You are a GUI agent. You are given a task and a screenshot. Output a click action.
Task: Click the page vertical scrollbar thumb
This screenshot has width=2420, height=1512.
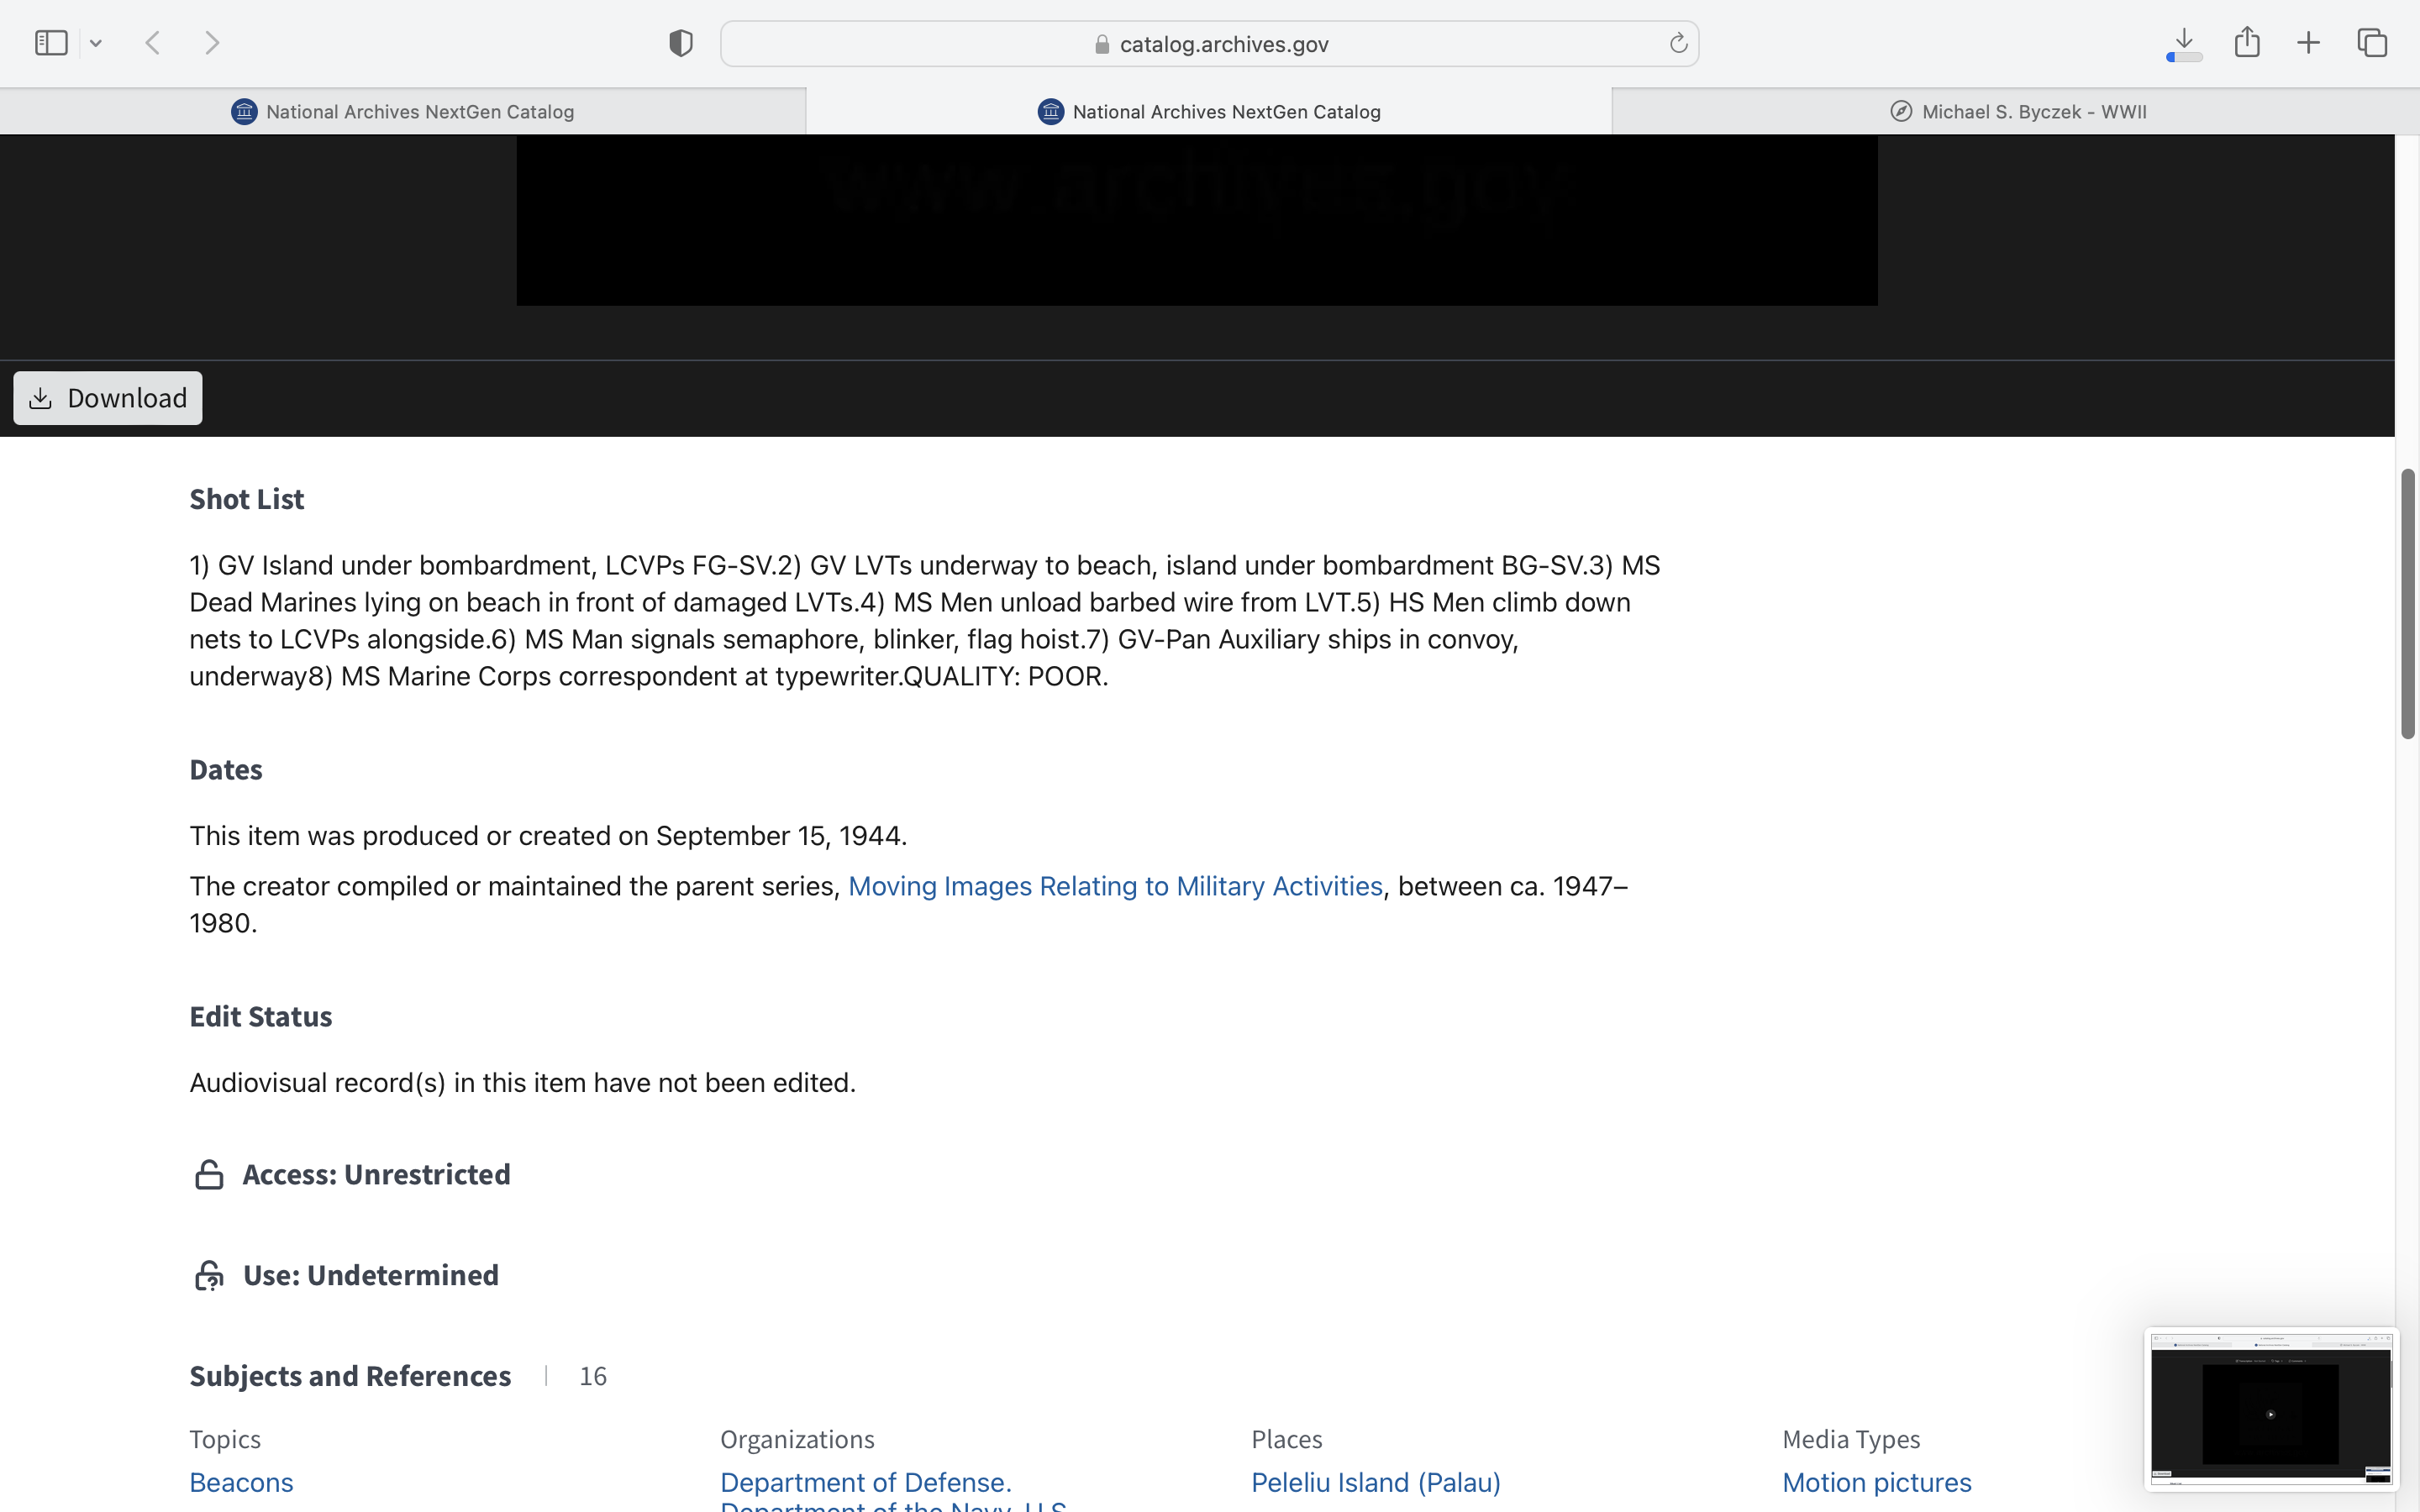click(x=2407, y=603)
